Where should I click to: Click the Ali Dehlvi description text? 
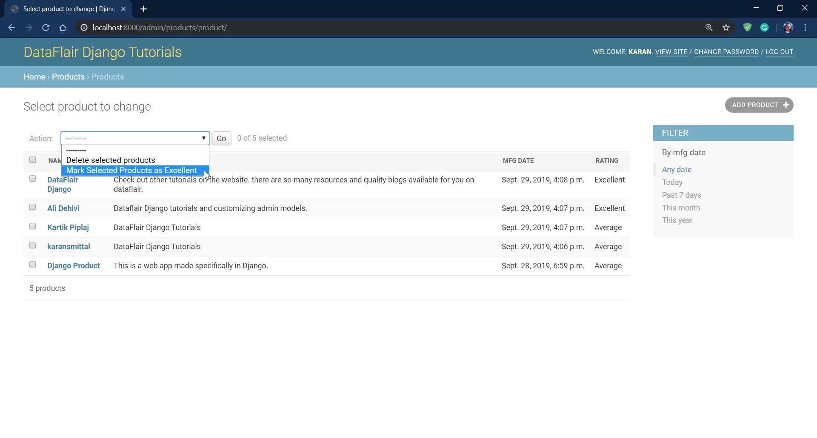210,208
